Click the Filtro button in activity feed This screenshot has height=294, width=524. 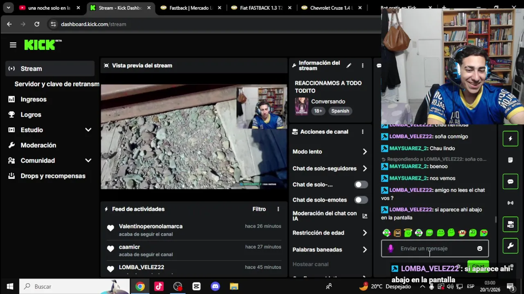(259, 209)
